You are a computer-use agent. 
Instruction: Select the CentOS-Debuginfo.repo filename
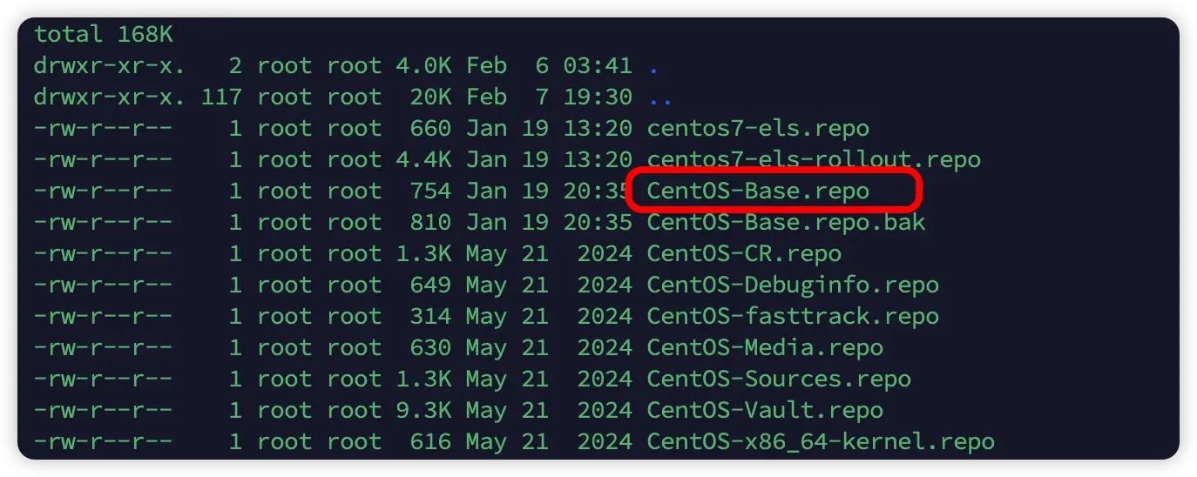(793, 285)
